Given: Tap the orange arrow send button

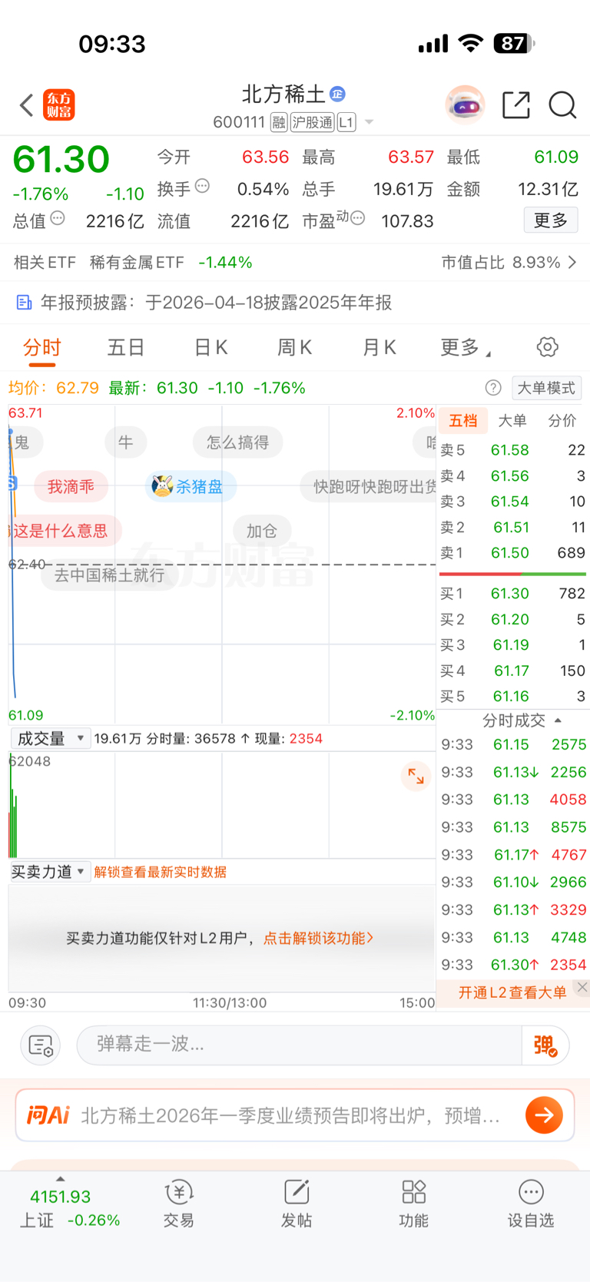Looking at the screenshot, I should click(544, 1115).
